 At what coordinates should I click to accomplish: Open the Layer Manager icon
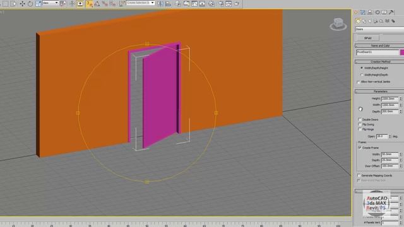point(177,4)
